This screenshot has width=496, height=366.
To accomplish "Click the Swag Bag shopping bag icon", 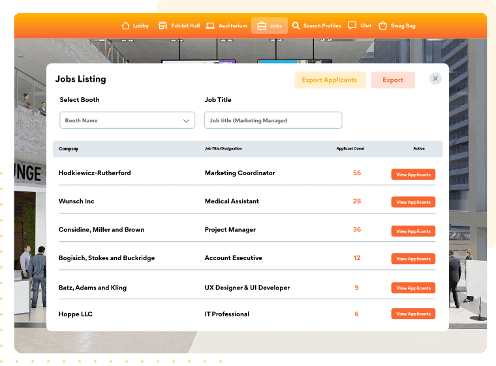I will pyautogui.click(x=382, y=25).
